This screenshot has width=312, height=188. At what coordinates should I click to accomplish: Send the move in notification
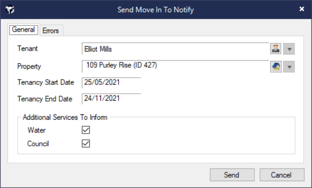(x=232, y=175)
